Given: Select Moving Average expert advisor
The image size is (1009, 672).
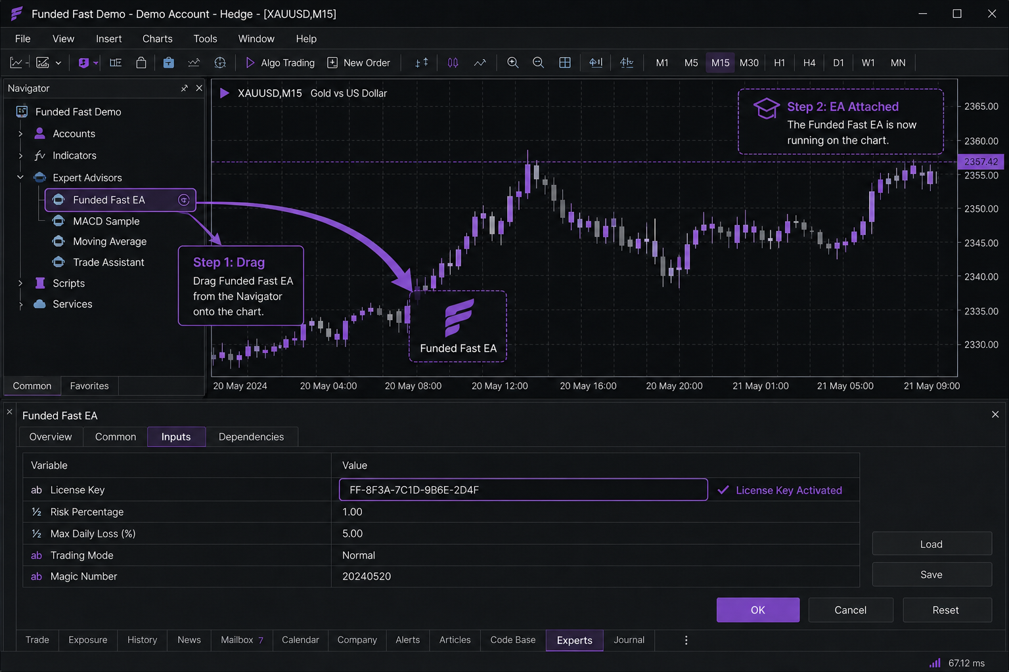Looking at the screenshot, I should 110,241.
